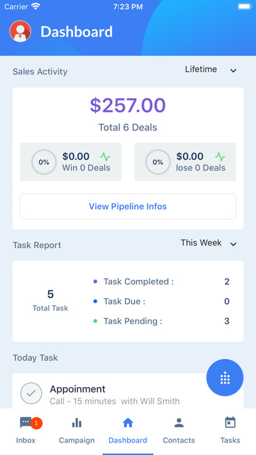Screen dimensions: 256x455
Task: Tap the Campaign bar chart icon
Action: pyautogui.click(x=76, y=423)
